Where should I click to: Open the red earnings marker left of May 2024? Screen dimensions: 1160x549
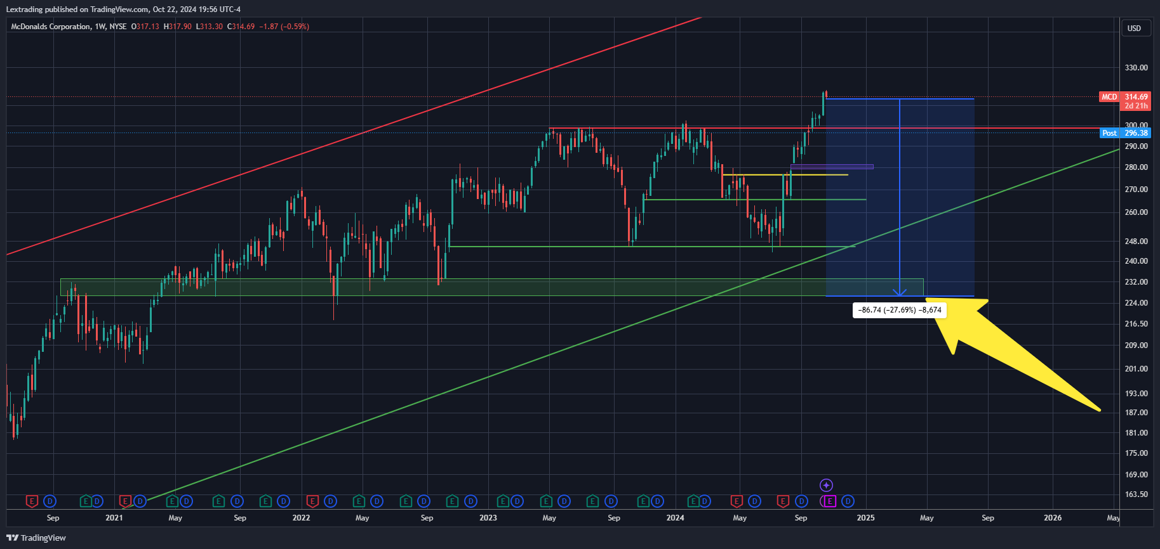(x=737, y=501)
